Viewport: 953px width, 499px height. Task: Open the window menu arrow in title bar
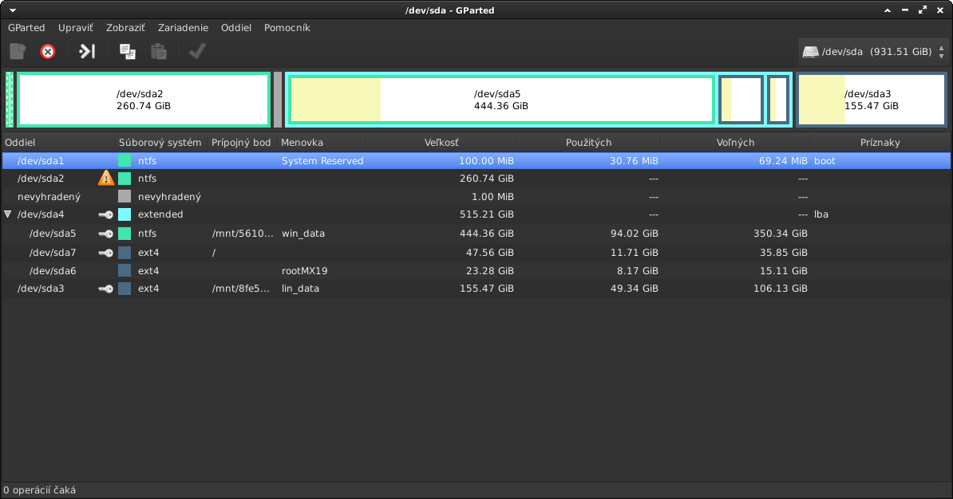(x=13, y=10)
